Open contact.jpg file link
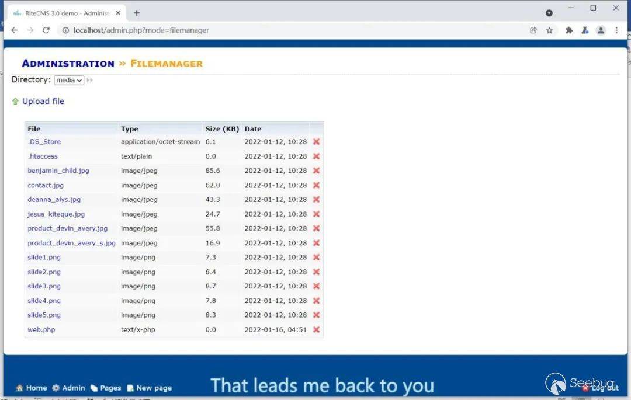 (x=46, y=185)
